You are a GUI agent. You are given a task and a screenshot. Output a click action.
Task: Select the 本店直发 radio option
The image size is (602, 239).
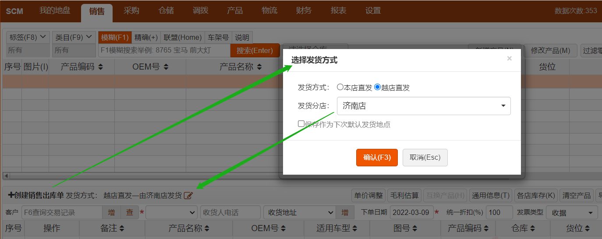(x=340, y=87)
